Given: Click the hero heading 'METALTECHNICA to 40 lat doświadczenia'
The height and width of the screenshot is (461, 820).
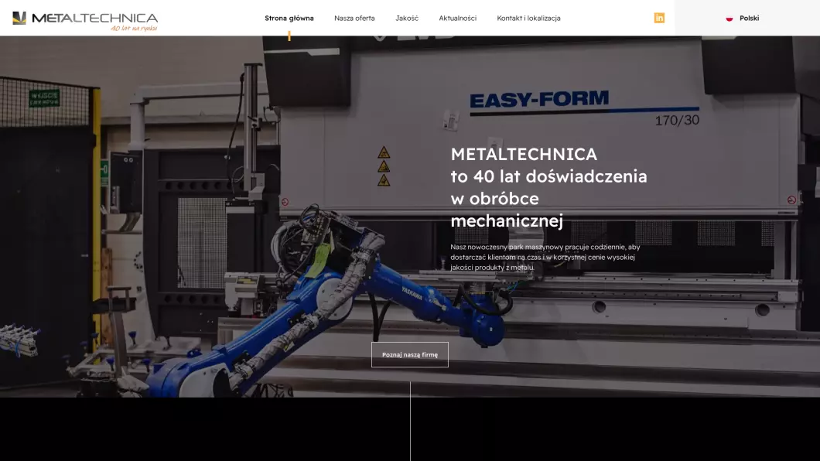Looking at the screenshot, I should pyautogui.click(x=548, y=187).
